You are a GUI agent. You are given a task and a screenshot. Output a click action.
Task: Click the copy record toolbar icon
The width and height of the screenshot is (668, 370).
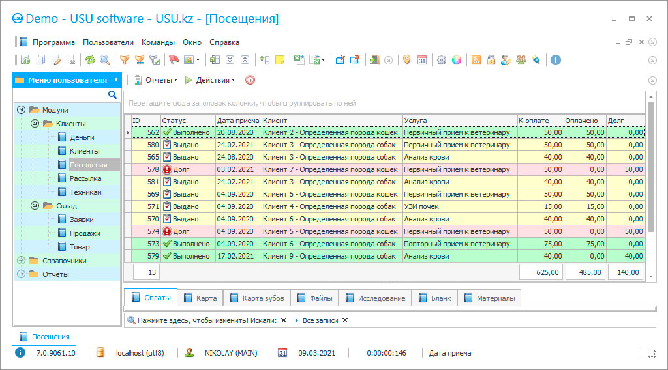pyautogui.click(x=41, y=60)
